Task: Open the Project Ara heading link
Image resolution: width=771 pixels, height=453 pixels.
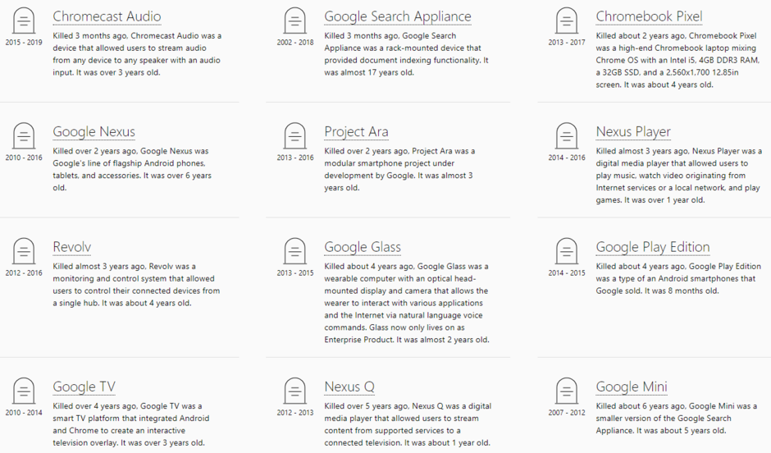Action: click(x=356, y=132)
